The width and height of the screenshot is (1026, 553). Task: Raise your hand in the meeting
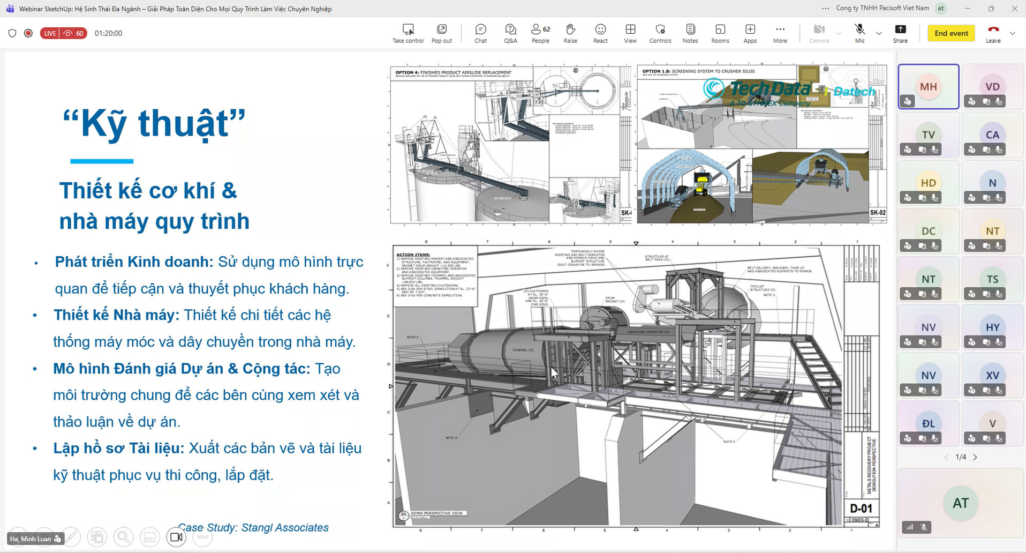point(570,33)
